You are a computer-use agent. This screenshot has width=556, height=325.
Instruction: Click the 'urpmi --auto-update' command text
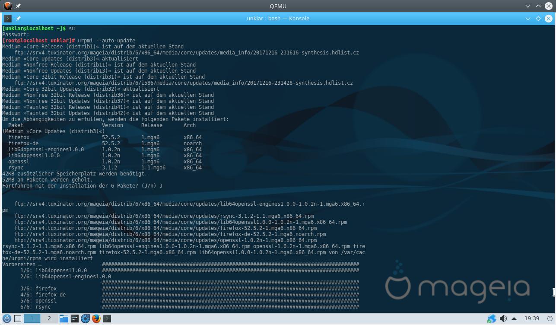[x=106, y=41]
